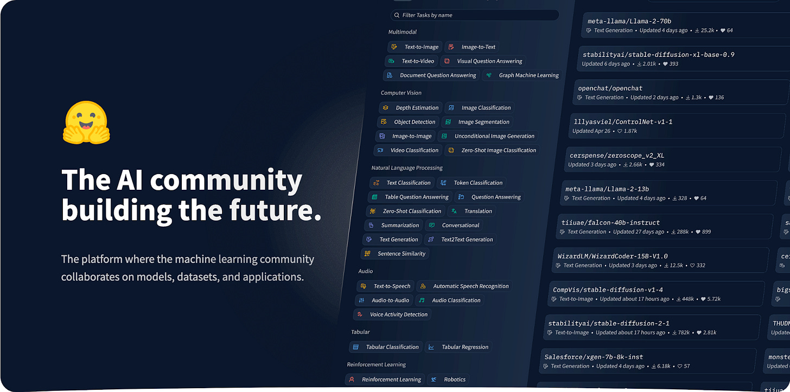790x392 pixels.
Task: Click the Depth Estimation icon
Action: pos(386,108)
